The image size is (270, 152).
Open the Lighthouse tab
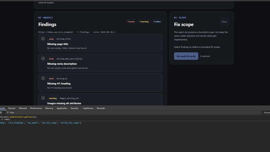[88, 108]
